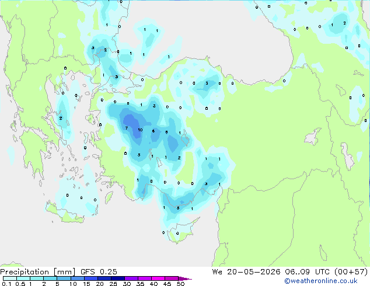This screenshot has height=286, width=370.
Task: Click the 'Precipitation [mm]' title text
Action: coord(38,272)
